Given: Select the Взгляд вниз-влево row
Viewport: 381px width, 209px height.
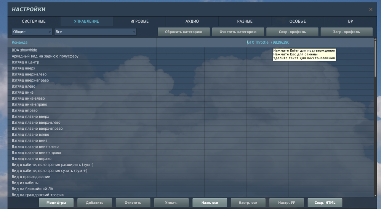Looking at the screenshot, I should (x=190, y=99).
